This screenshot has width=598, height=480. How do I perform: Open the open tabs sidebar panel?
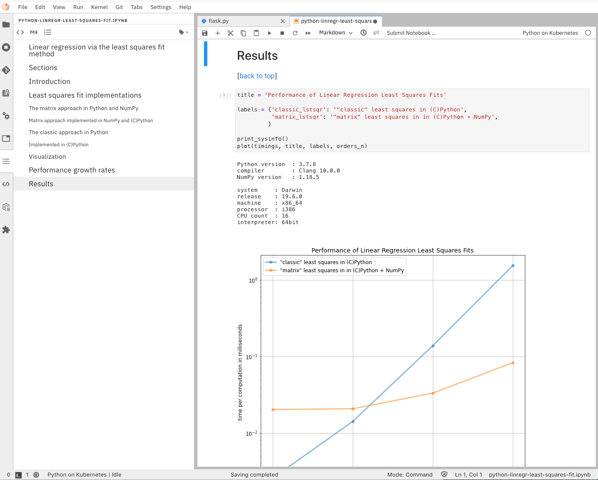pyautogui.click(x=6, y=138)
